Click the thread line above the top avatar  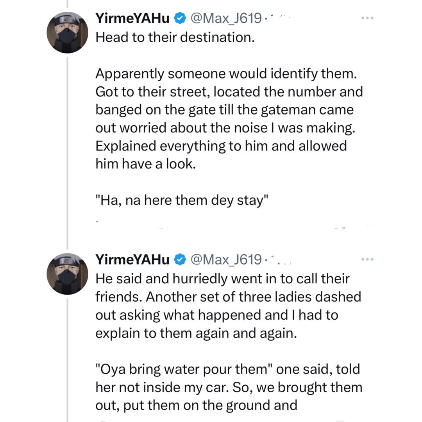coord(68,4)
